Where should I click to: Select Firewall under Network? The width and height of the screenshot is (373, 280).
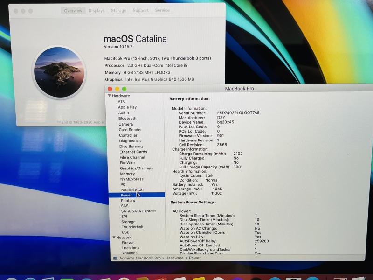pos(129,243)
